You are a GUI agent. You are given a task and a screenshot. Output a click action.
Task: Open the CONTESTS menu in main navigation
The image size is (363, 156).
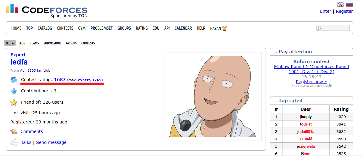point(65,28)
